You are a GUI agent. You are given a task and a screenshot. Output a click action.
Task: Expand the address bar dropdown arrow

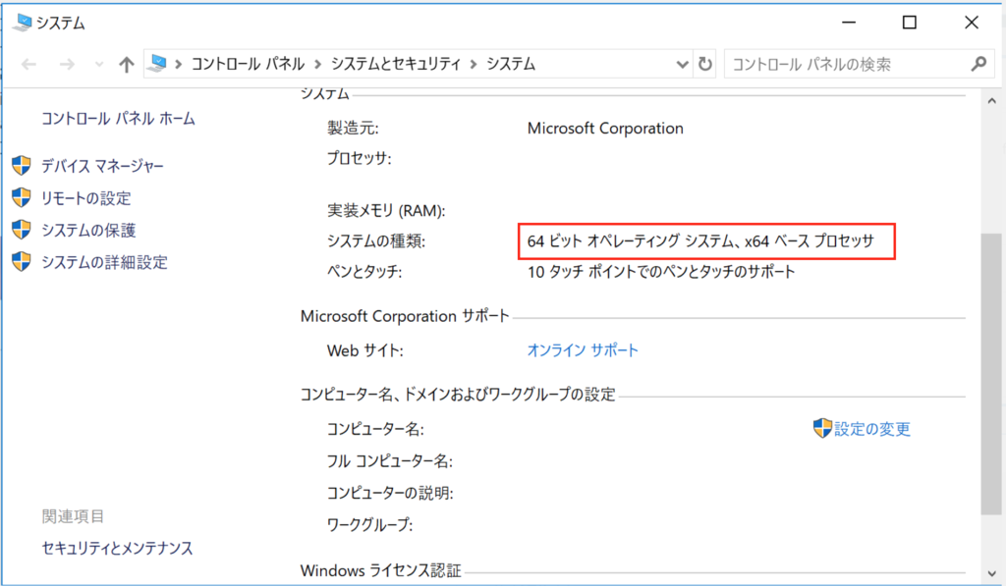tap(683, 64)
